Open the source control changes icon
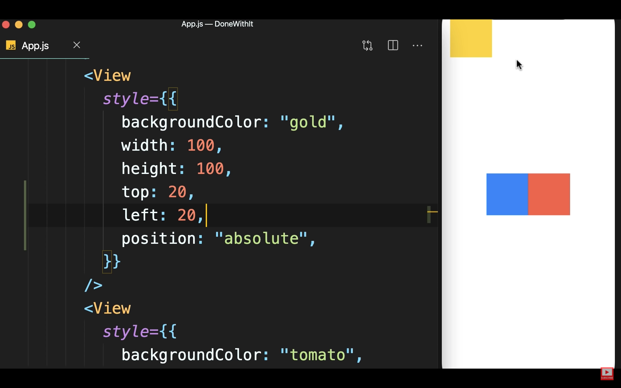 [x=367, y=45]
